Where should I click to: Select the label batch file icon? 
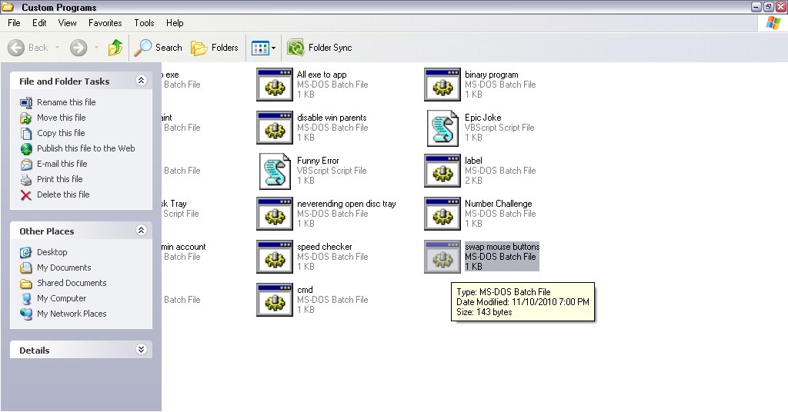[x=442, y=171]
